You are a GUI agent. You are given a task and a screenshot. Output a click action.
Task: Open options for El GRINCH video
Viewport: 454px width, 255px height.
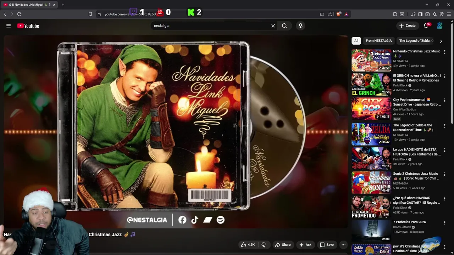click(x=445, y=76)
